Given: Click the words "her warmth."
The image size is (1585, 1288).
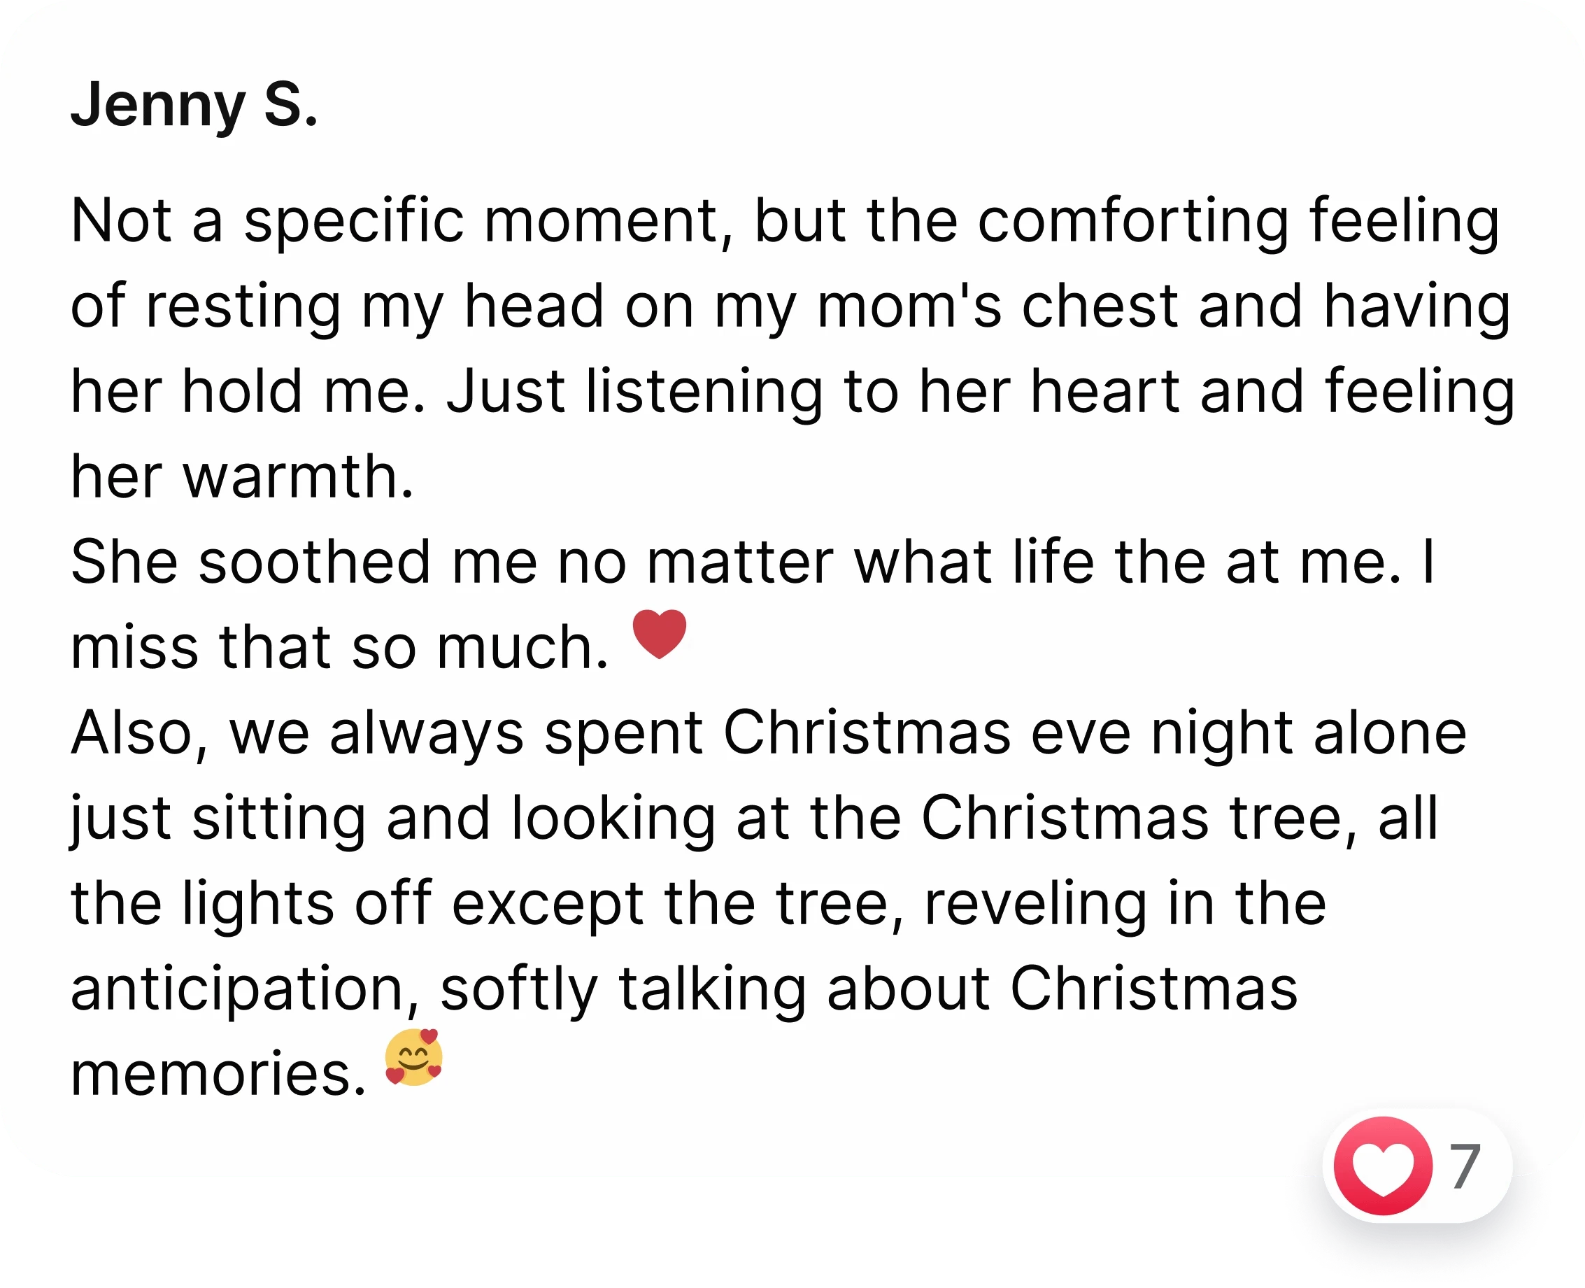Looking at the screenshot, I should [x=242, y=476].
